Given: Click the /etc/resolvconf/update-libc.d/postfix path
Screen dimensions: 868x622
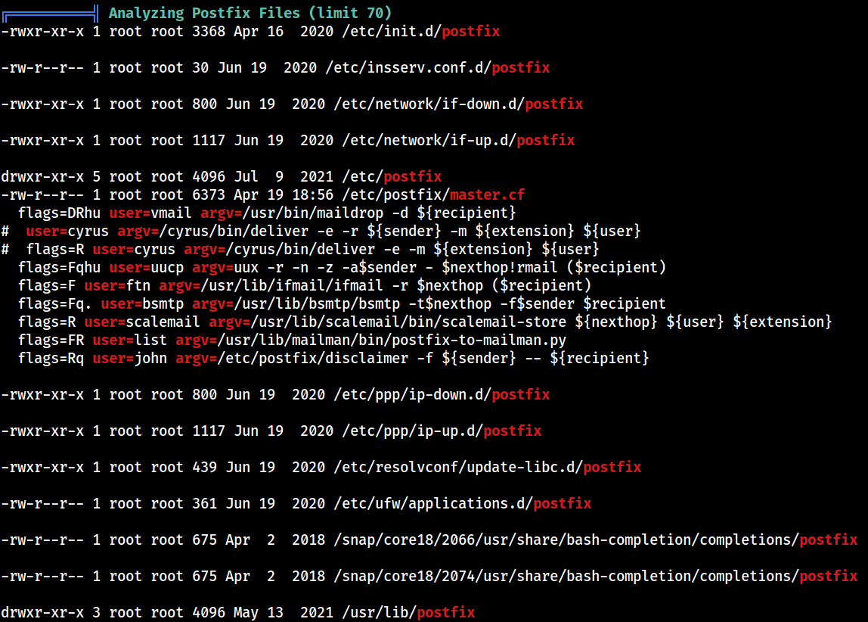Looking at the screenshot, I should click(487, 468).
